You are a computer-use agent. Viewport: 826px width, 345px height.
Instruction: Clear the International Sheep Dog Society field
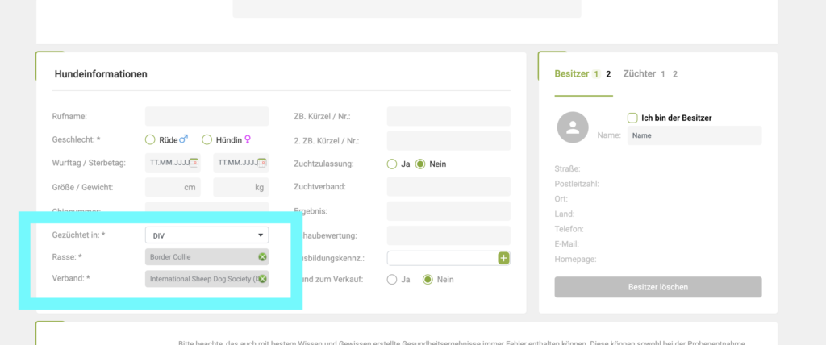point(262,279)
